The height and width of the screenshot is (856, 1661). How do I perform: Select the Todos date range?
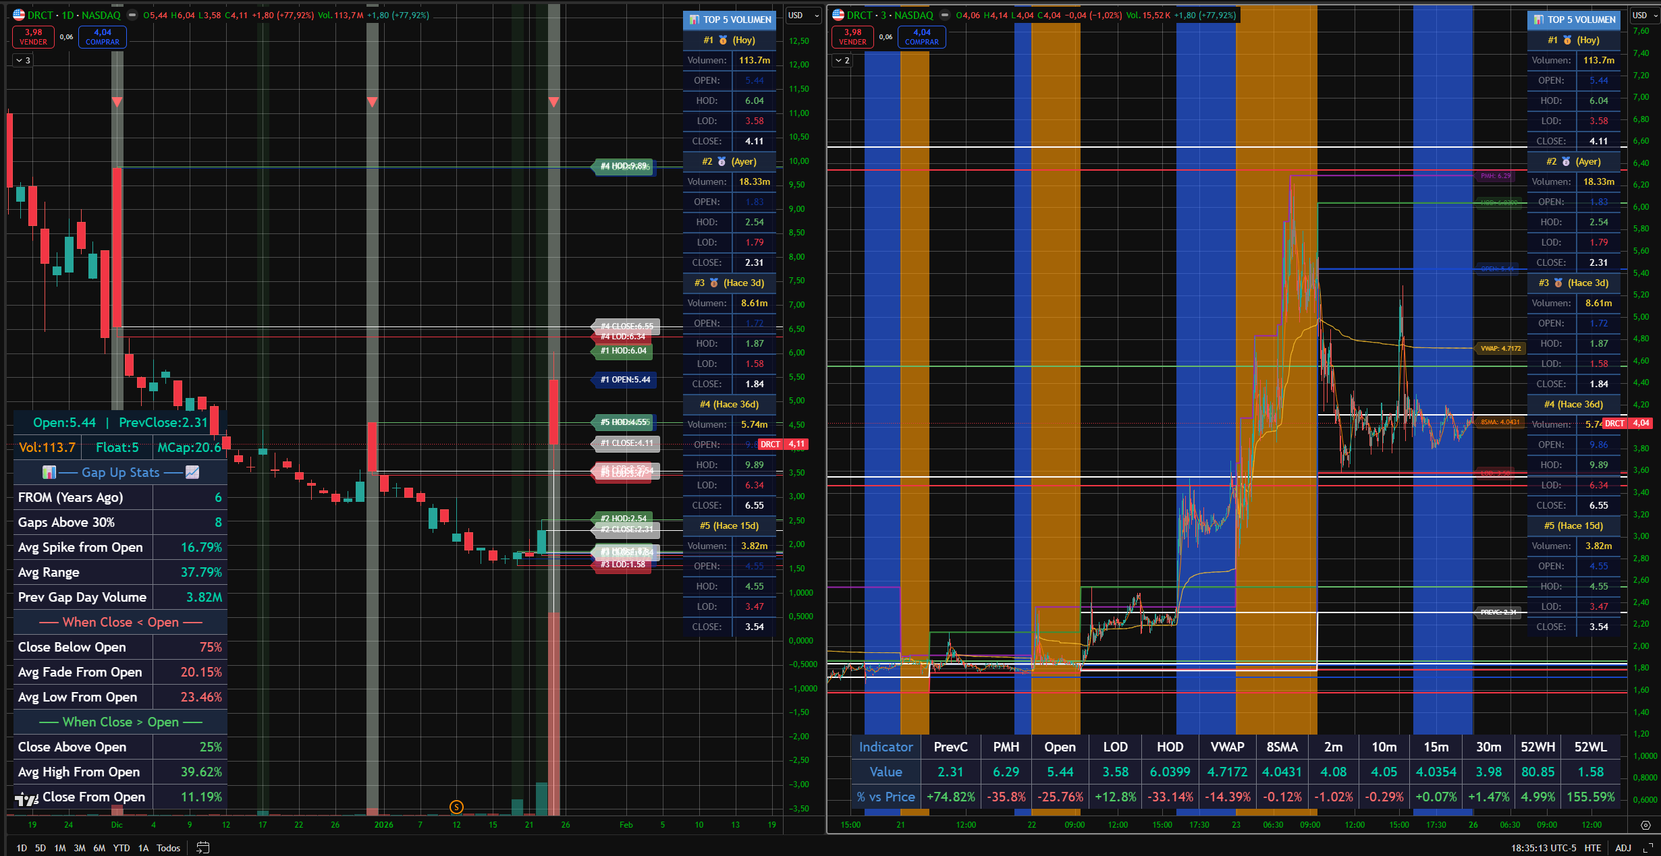[169, 848]
